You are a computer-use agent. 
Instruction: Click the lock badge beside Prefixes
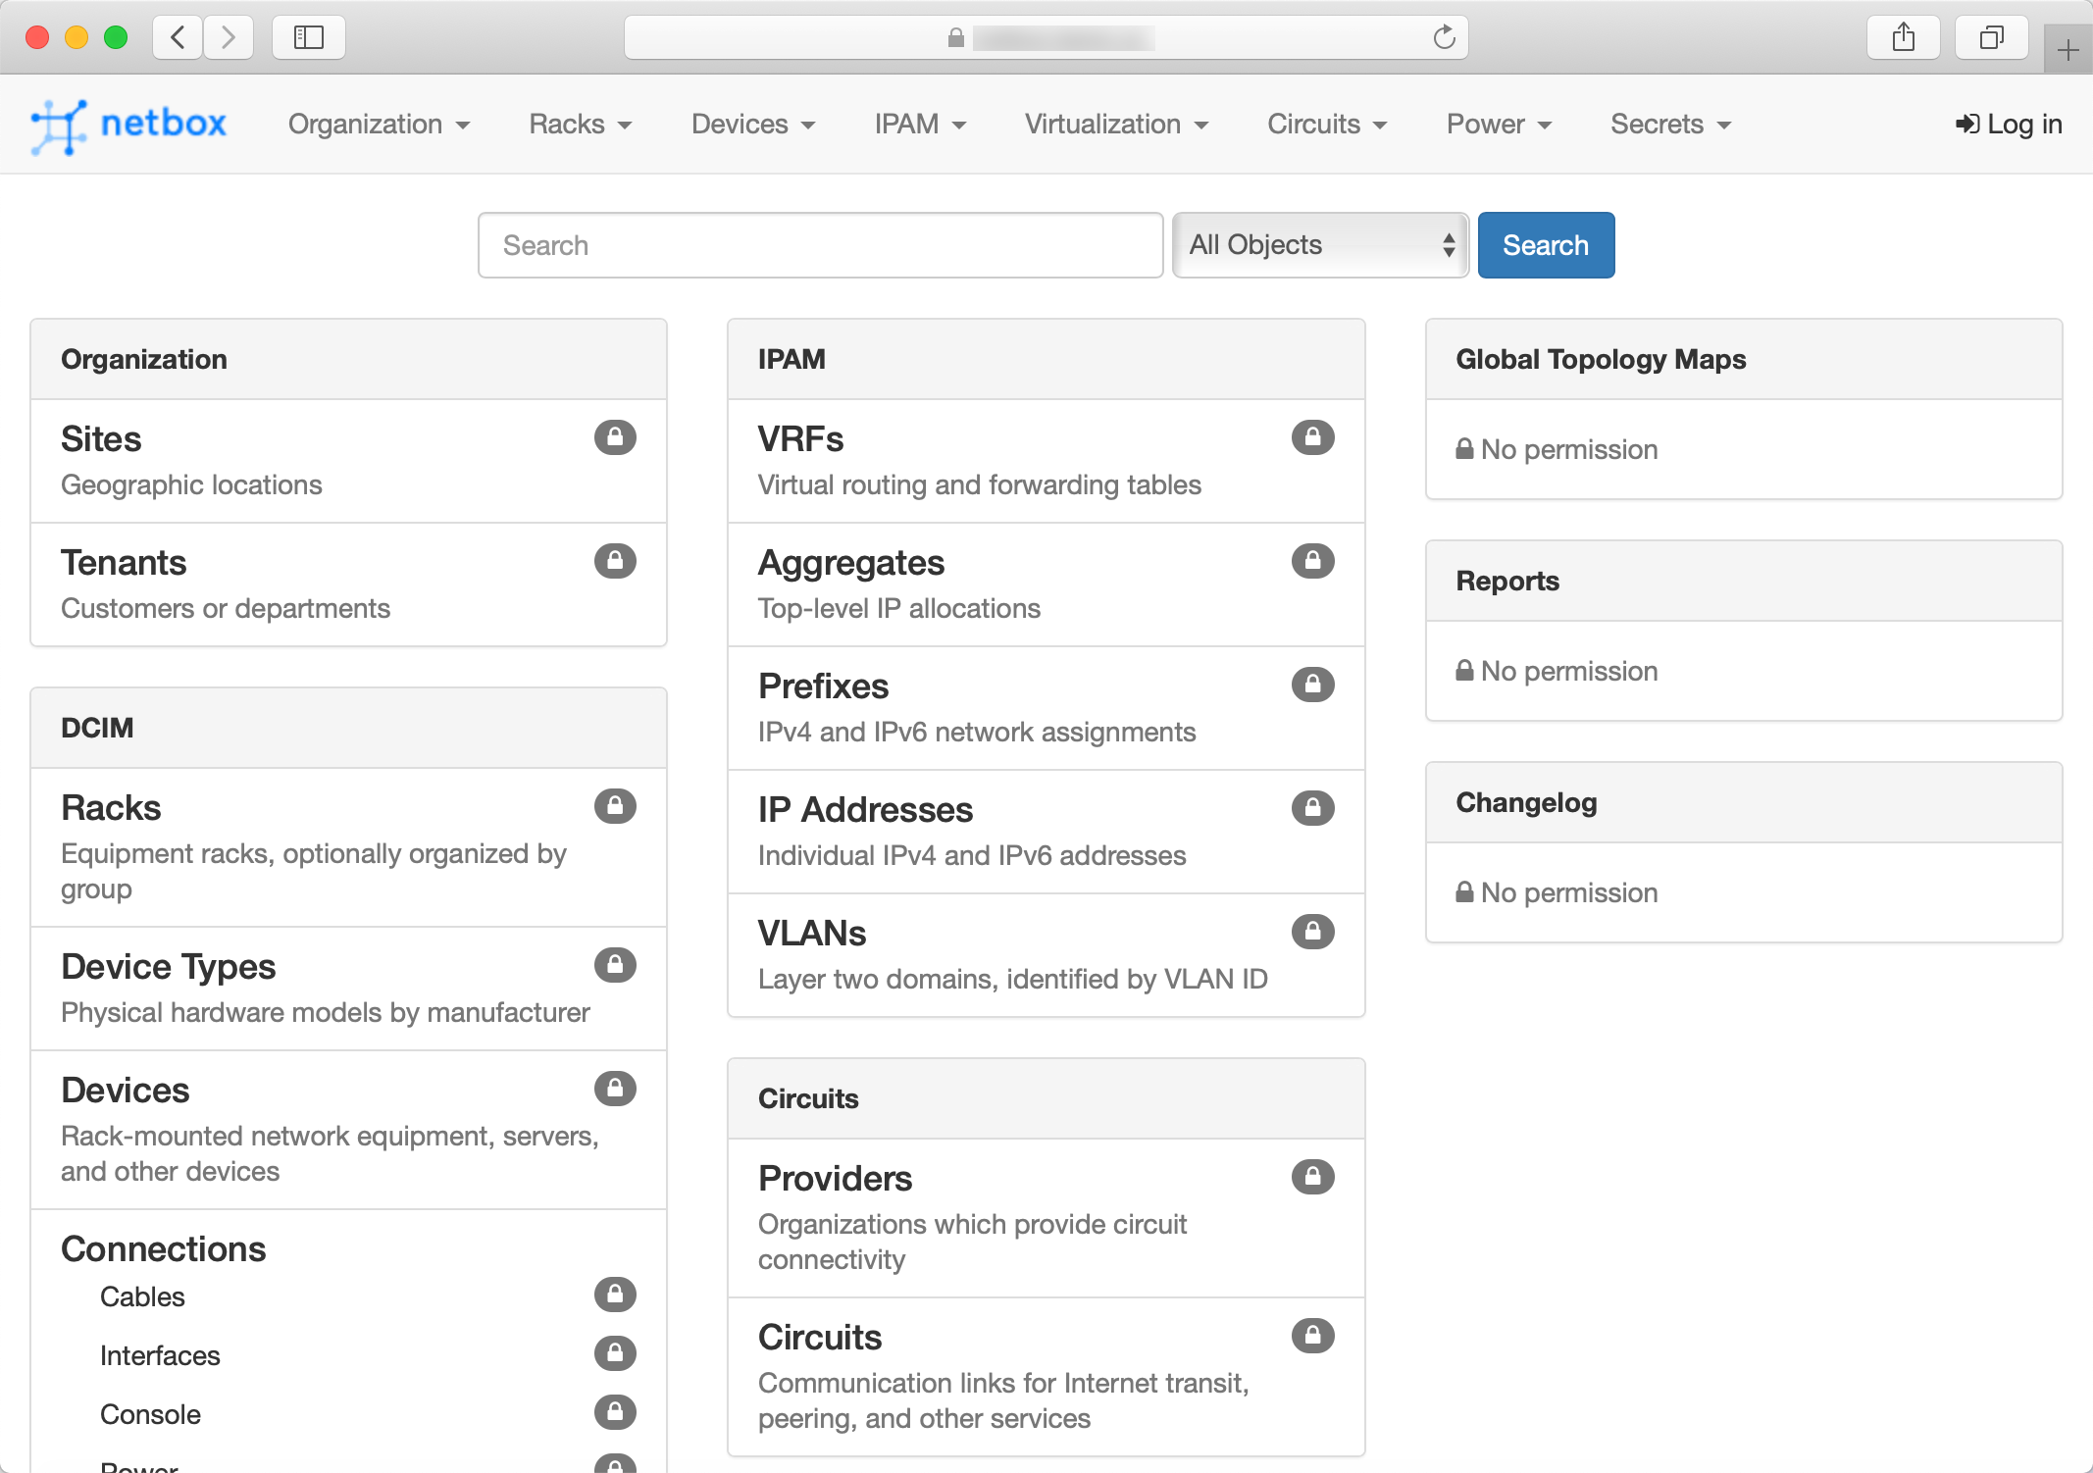click(x=1312, y=685)
